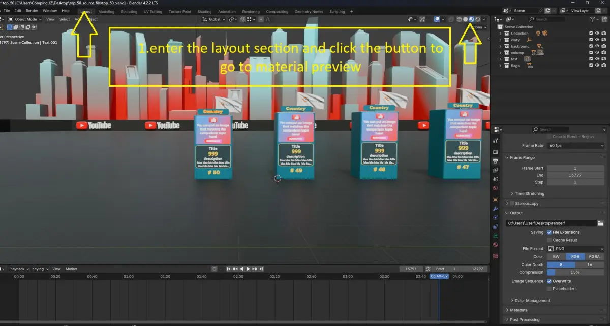Viewport: 610px width, 326px height.
Task: Open the Texture properties tab
Action: (496, 256)
